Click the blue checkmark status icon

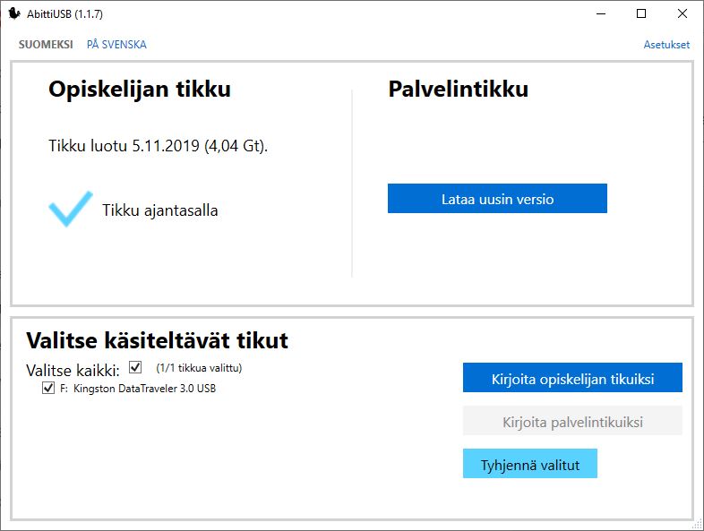pos(70,209)
